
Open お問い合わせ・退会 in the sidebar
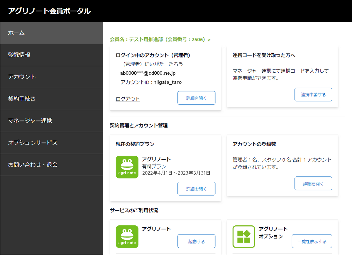pos(52,165)
